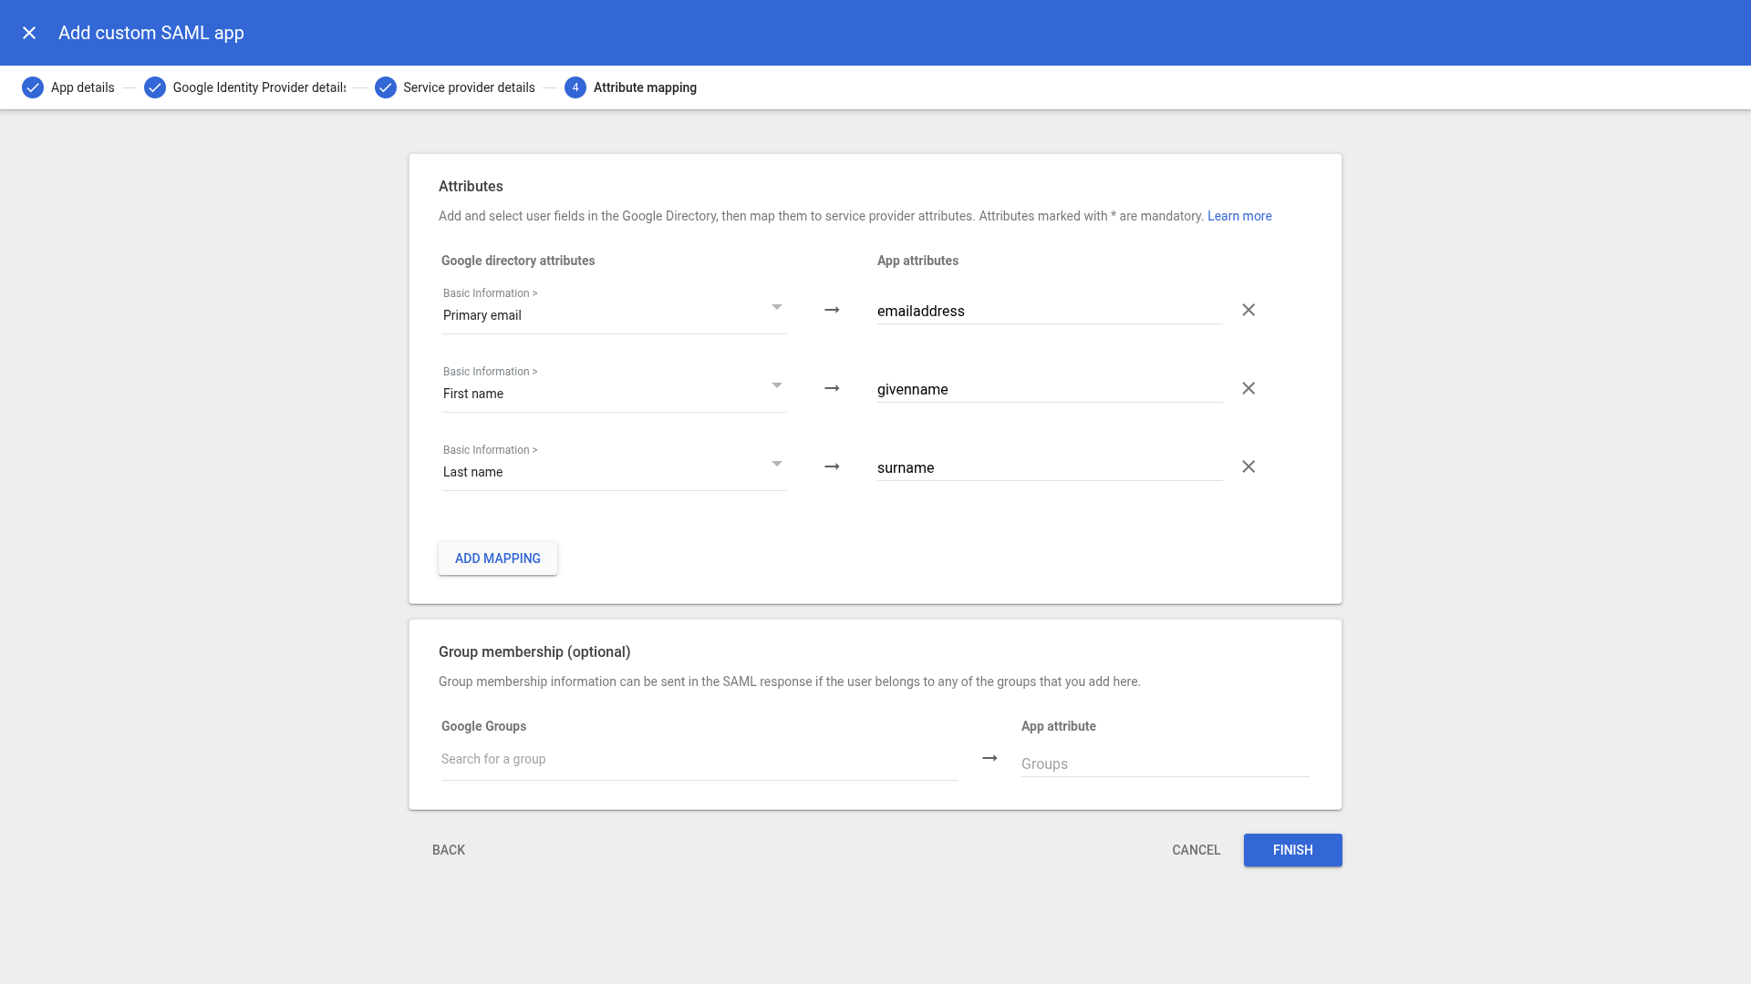1751x984 pixels.
Task: Open the Primary email attribute dropdown
Action: point(776,306)
